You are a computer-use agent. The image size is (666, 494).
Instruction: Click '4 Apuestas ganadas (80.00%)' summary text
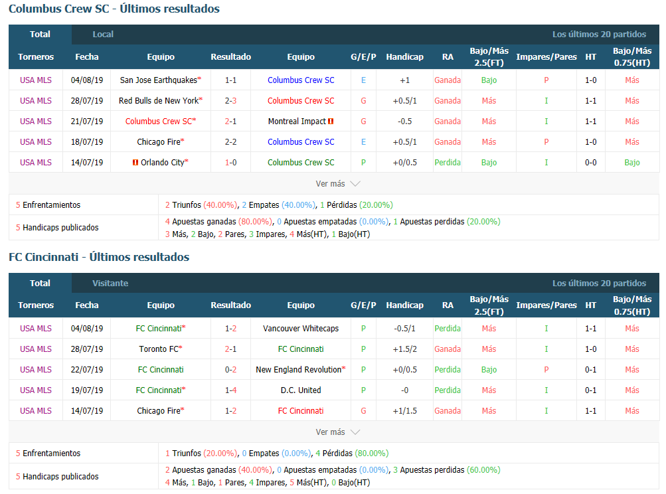[x=218, y=222]
